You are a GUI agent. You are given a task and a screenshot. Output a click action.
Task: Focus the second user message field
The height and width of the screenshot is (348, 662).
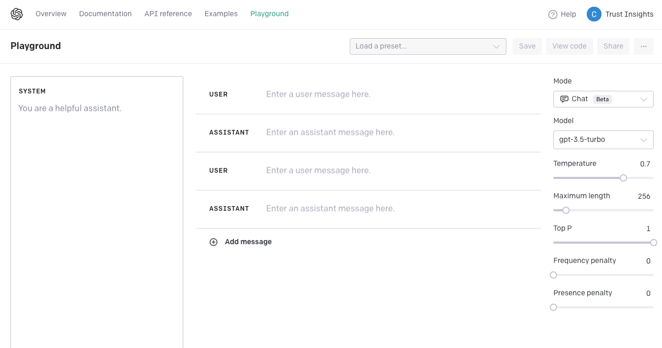click(399, 171)
